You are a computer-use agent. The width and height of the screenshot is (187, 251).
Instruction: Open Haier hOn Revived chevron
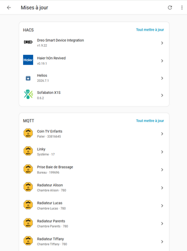162,61
